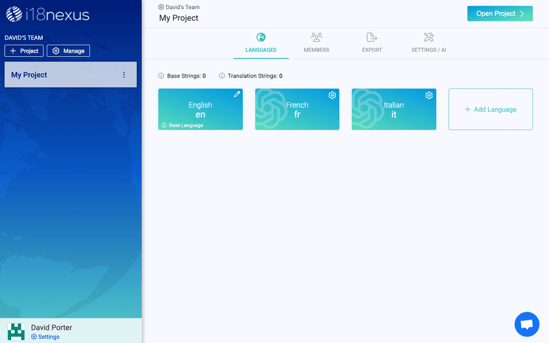The width and height of the screenshot is (549, 343).
Task: Click the info icon beside Translation Strings
Action: point(222,75)
